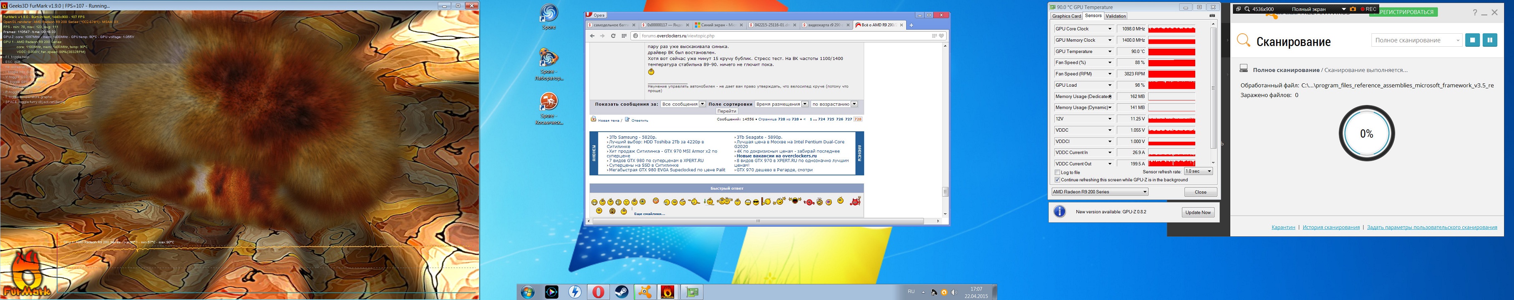
Task: Insert the red devil smiley
Action: [855, 201]
